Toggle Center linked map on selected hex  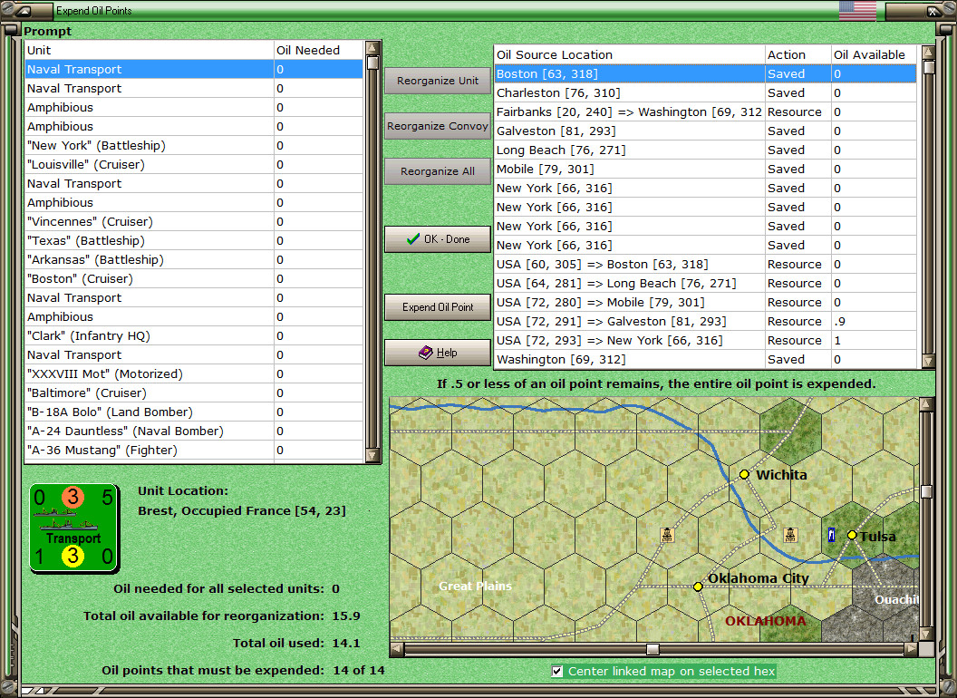click(557, 672)
